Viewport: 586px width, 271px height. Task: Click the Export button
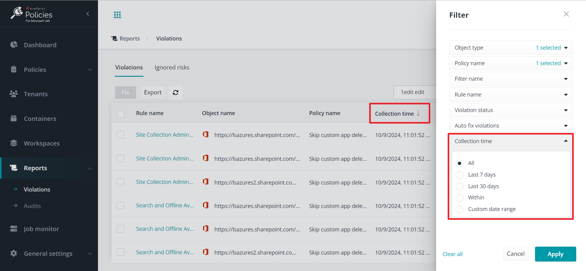[153, 93]
